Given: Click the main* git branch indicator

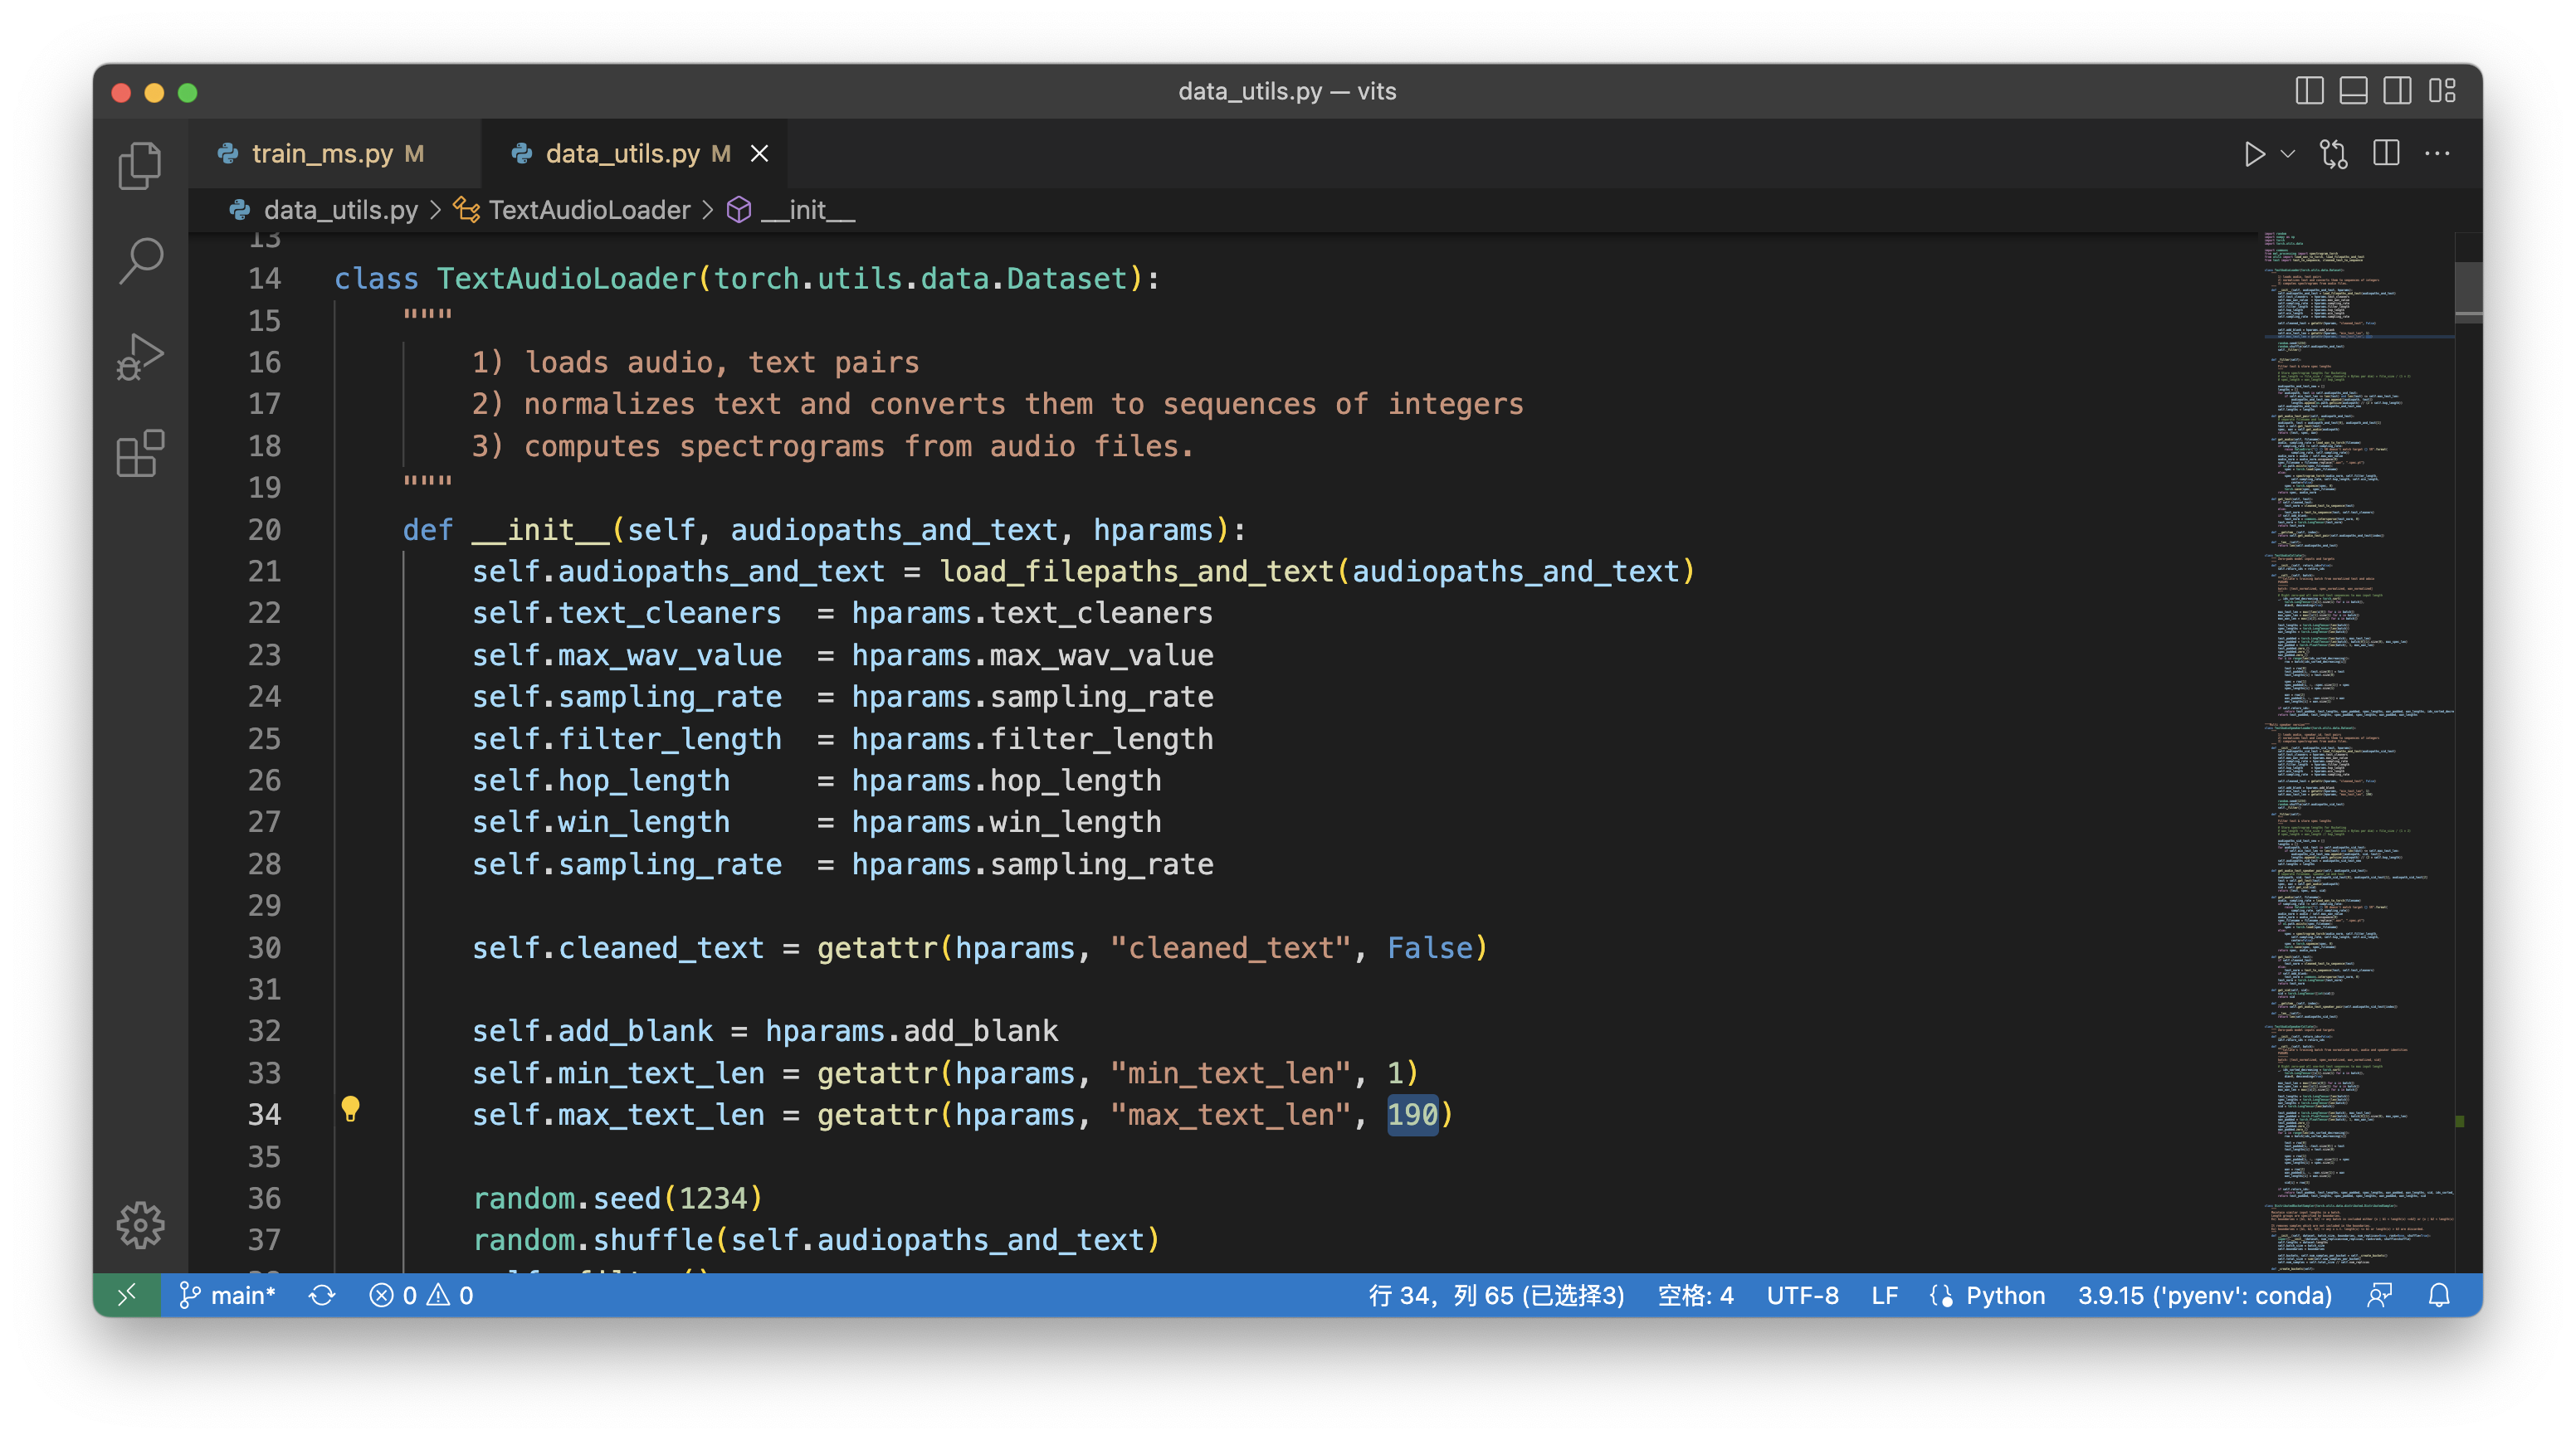Looking at the screenshot, I should pyautogui.click(x=228, y=1295).
